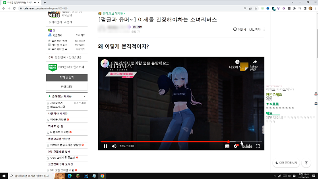318x179 pixels.
Task: Click 카페 글쓰기 write button
Action: (x=67, y=78)
